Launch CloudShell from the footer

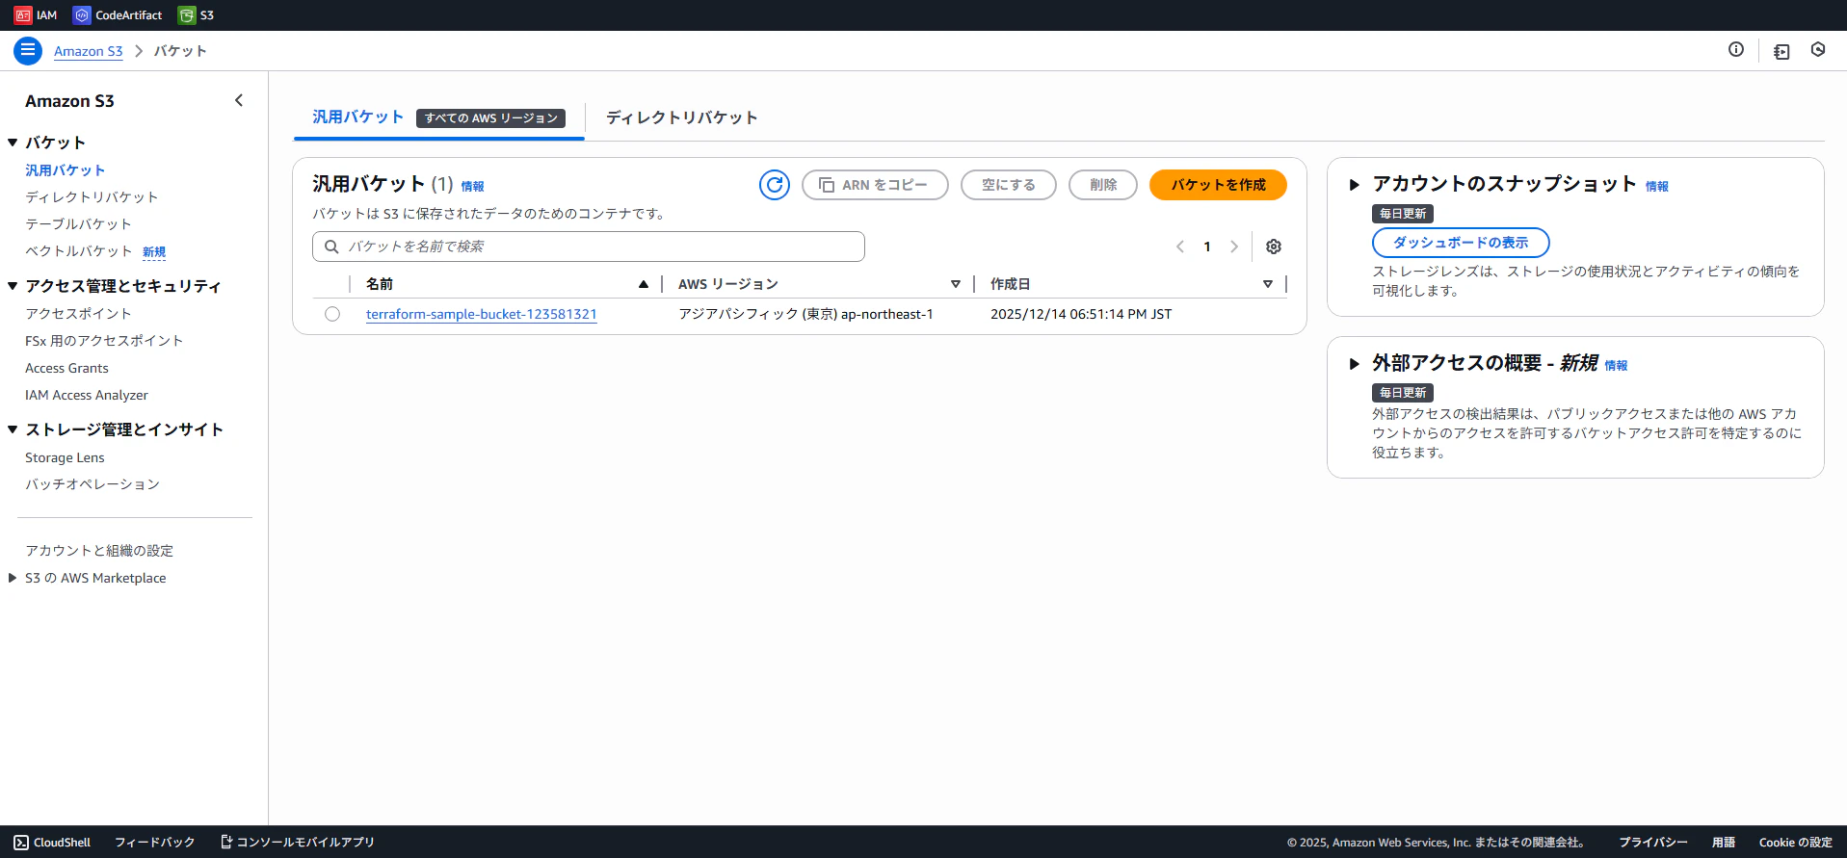[52, 843]
